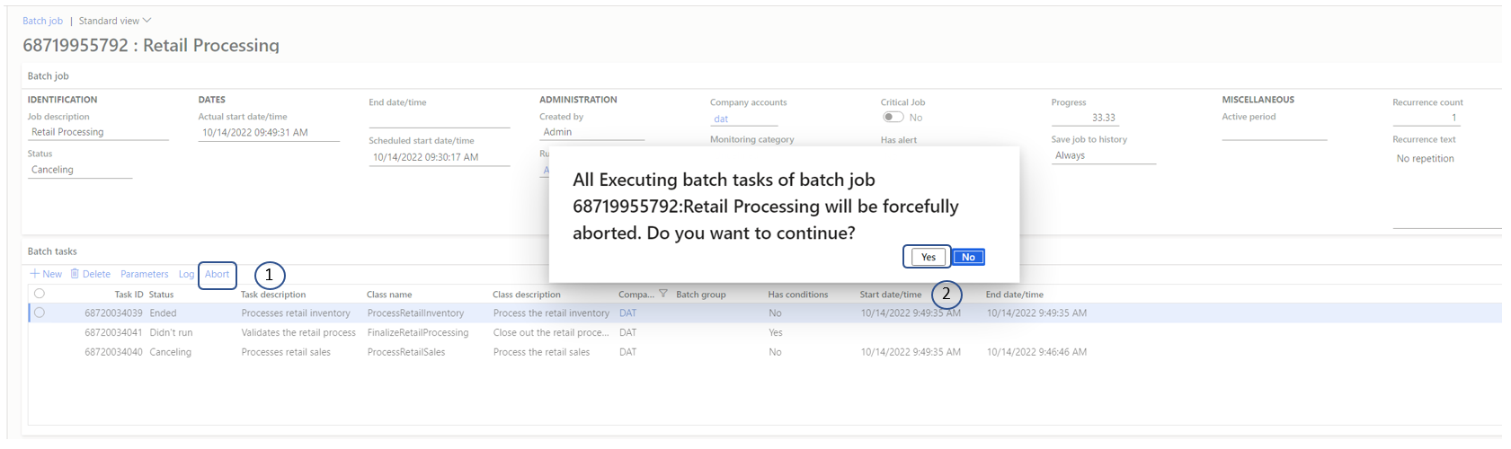Click the Delete trash can icon
The width and height of the screenshot is (1511, 449).
(75, 274)
